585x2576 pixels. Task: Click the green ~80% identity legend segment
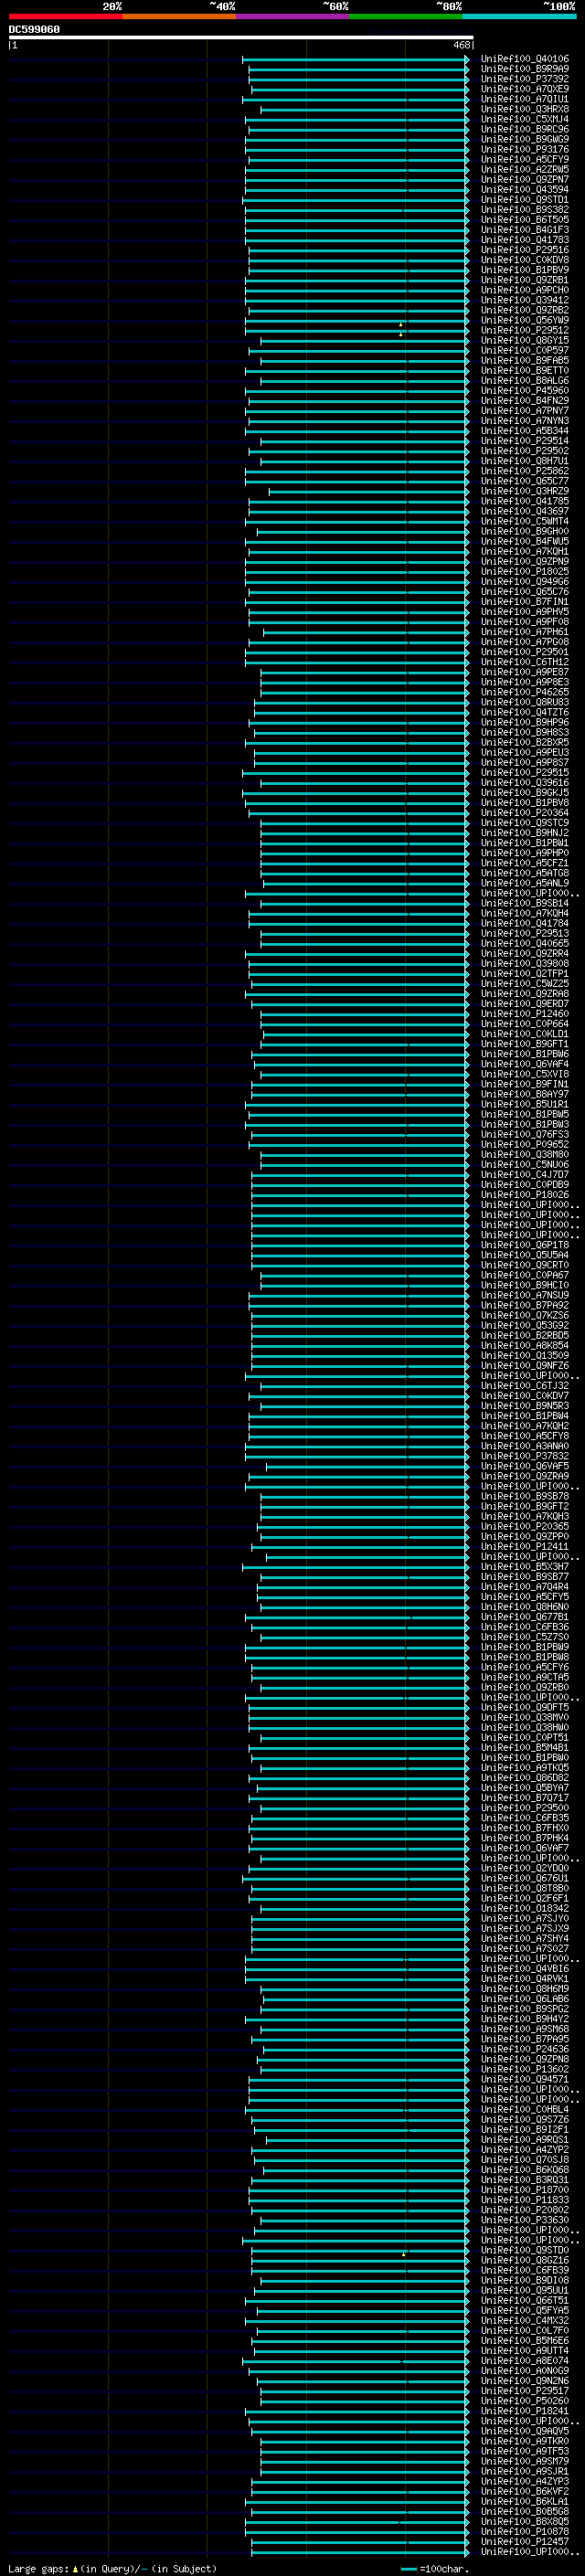pyautogui.click(x=406, y=16)
